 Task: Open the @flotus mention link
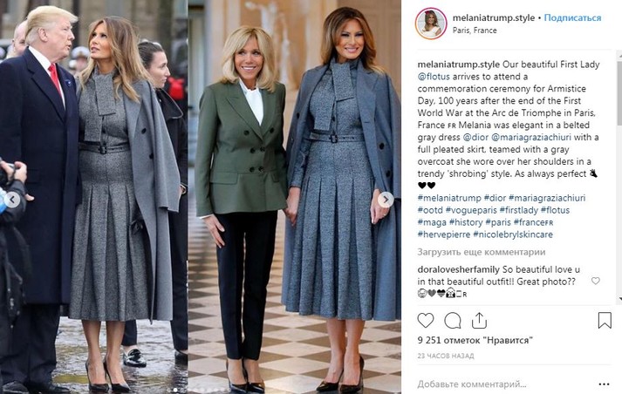[434, 77]
